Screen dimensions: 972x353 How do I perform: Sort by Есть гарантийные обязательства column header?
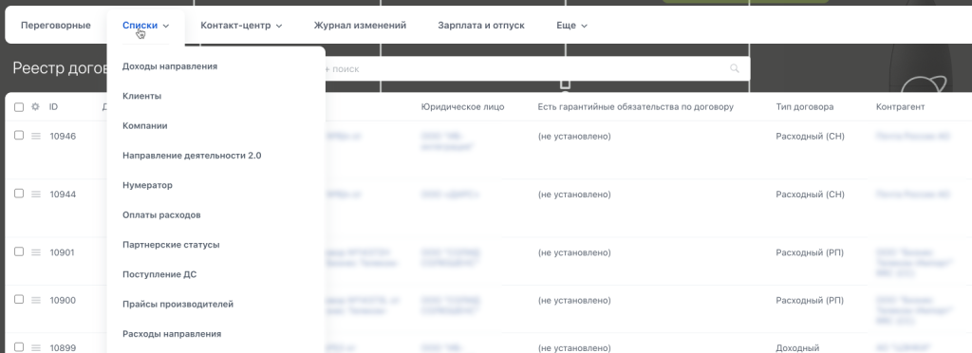pos(635,106)
